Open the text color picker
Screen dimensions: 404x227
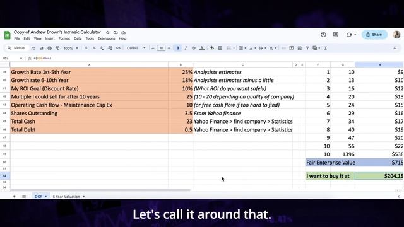[202, 48]
